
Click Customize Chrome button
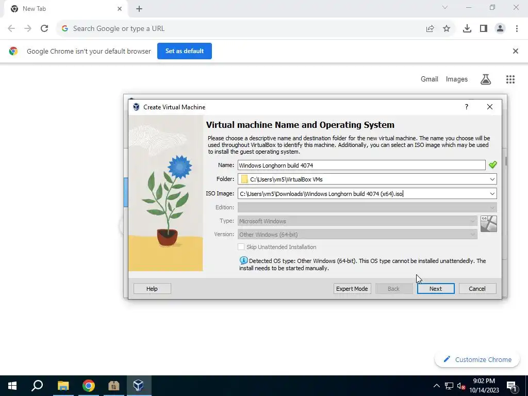coord(477,359)
